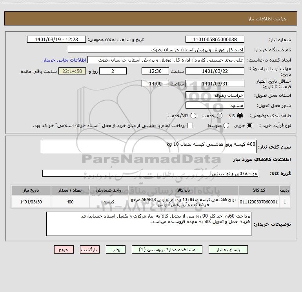Click the چاپ print button
This screenshot has width=302, height=292.
116,250
